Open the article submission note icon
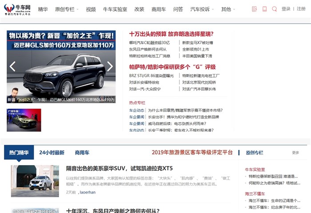Viewport: 311px width, 213px height. coord(254,9)
